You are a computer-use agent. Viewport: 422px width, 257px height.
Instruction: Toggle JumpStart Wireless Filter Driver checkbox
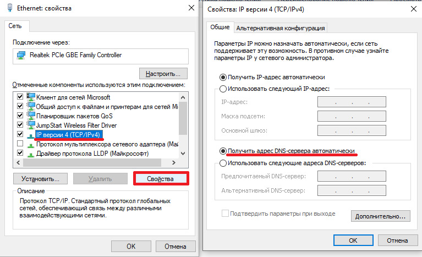pyautogui.click(x=20, y=124)
